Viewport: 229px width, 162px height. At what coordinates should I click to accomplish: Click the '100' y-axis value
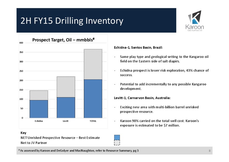[21, 99]
